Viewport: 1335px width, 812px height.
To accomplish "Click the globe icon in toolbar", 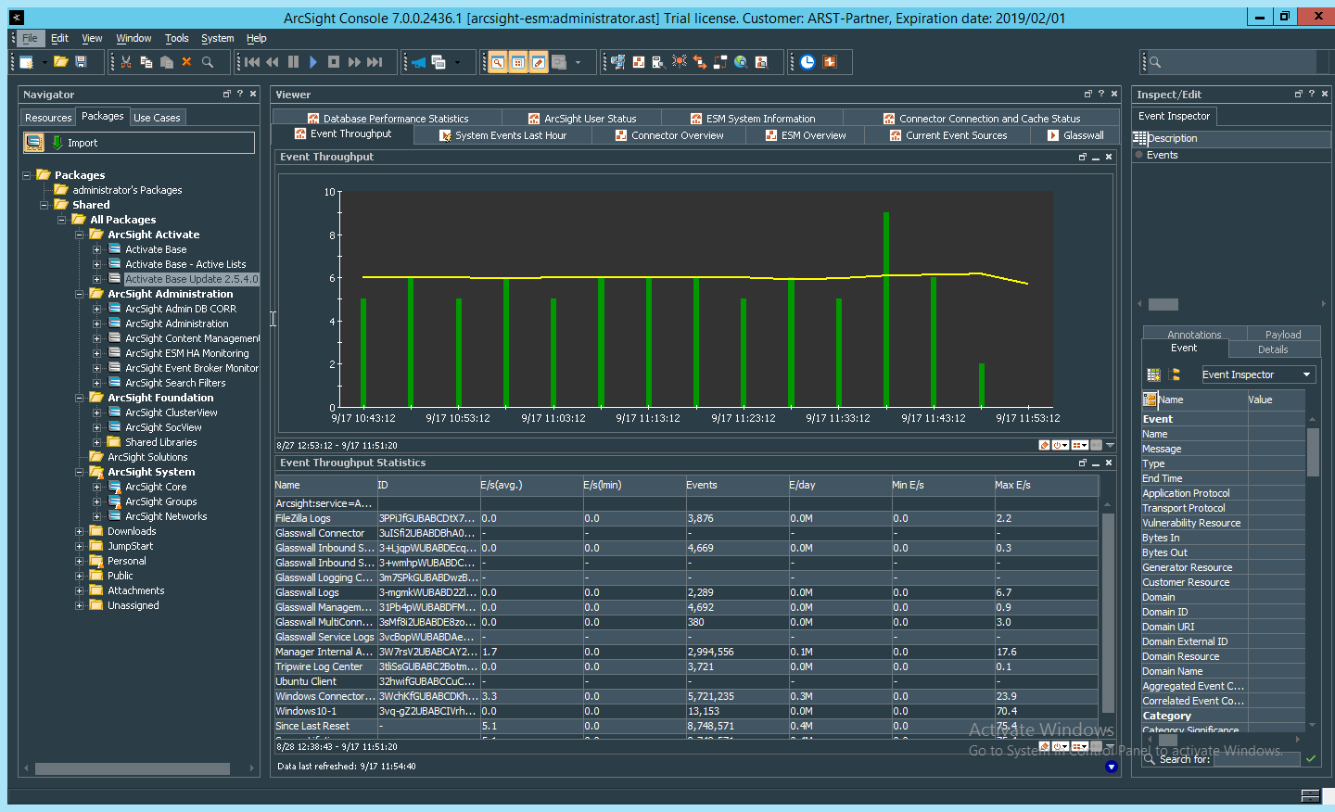I will [741, 62].
